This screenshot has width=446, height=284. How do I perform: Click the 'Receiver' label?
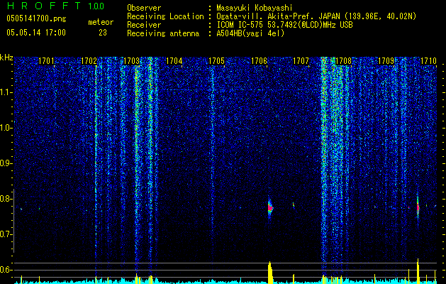click(x=144, y=25)
